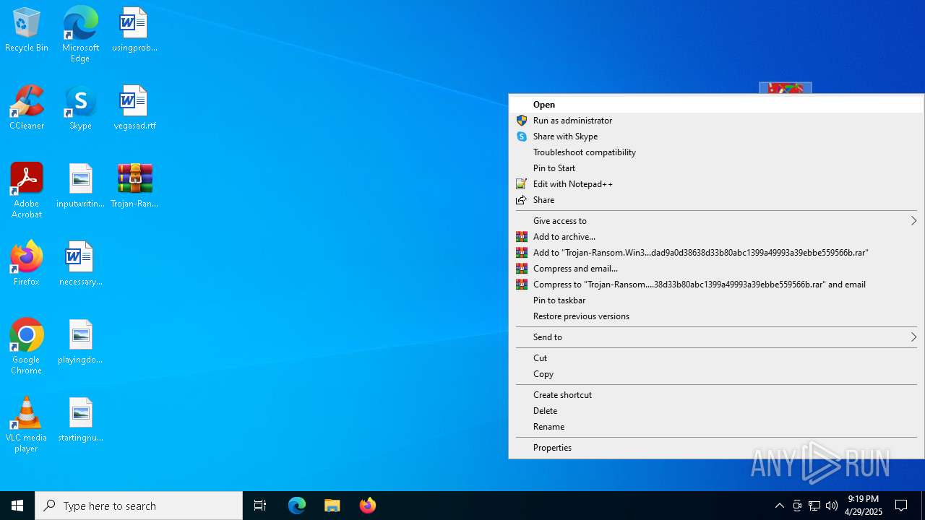Choose Copy in the context menu

[x=716, y=374]
